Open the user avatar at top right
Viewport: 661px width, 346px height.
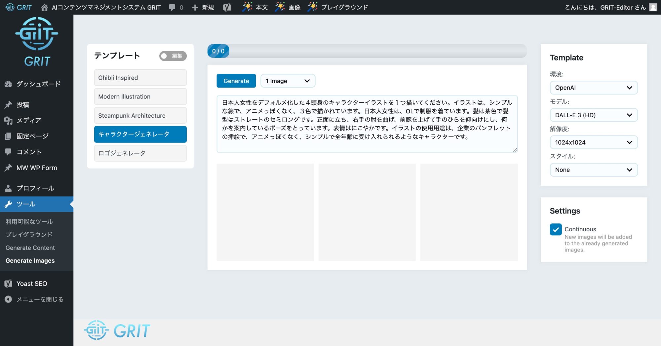[x=653, y=7]
